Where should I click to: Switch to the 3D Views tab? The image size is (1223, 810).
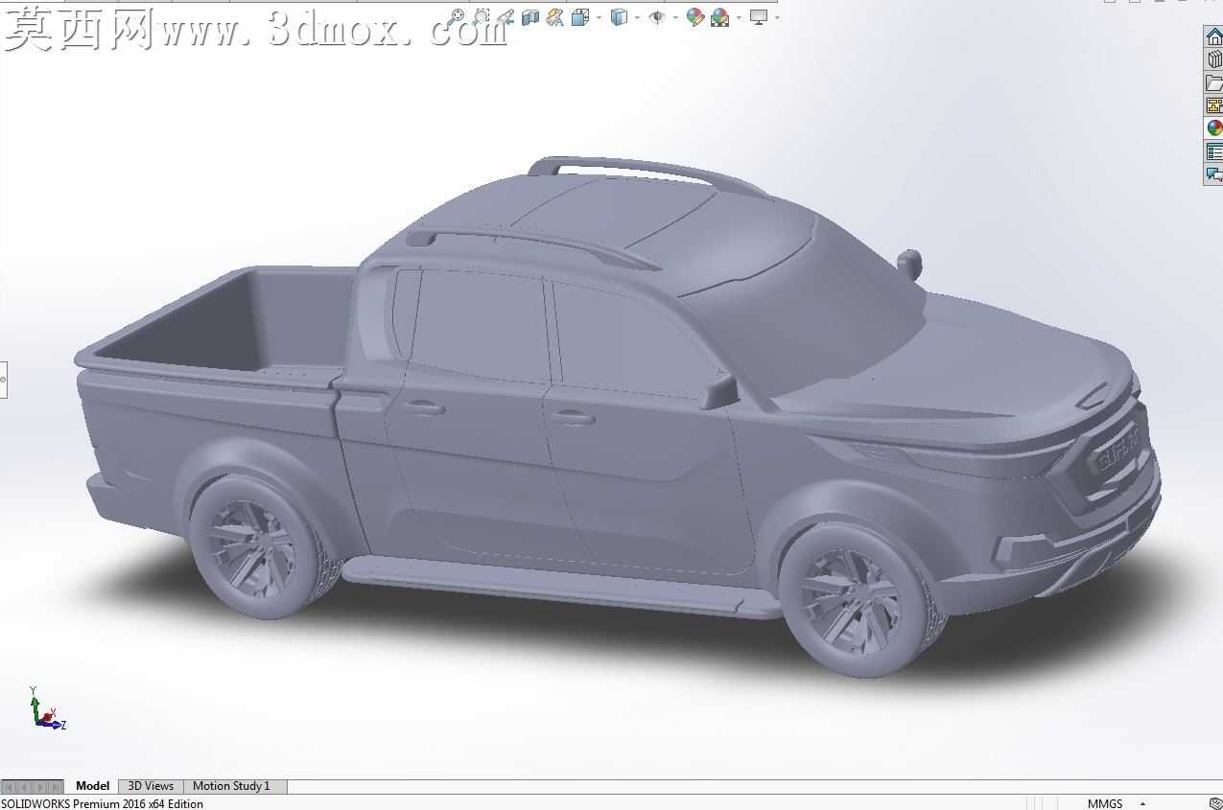(x=151, y=786)
